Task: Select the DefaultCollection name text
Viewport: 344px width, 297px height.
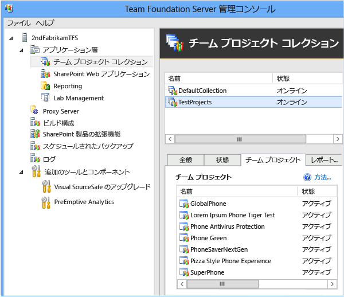Action: pos(202,91)
